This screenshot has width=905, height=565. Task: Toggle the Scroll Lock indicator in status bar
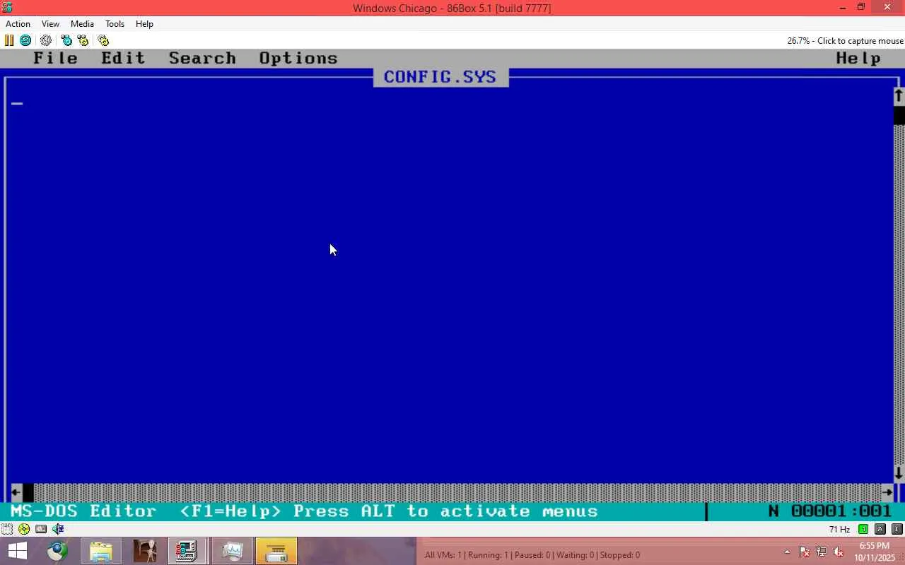897,529
